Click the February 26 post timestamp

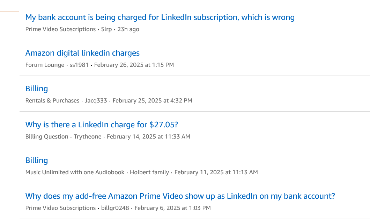pos(134,65)
